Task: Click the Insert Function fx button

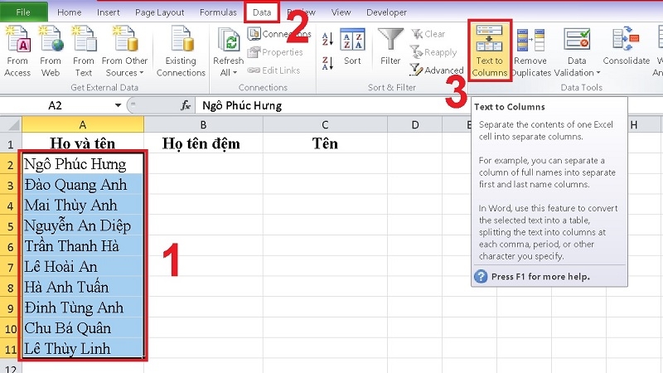Action: [x=185, y=105]
